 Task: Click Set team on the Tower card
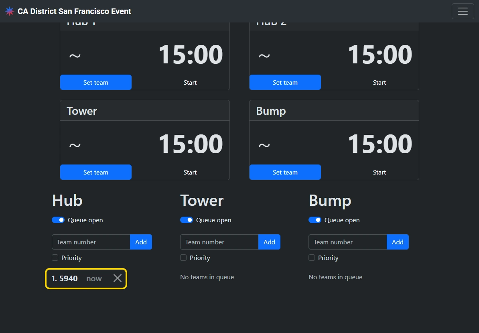[x=96, y=172]
